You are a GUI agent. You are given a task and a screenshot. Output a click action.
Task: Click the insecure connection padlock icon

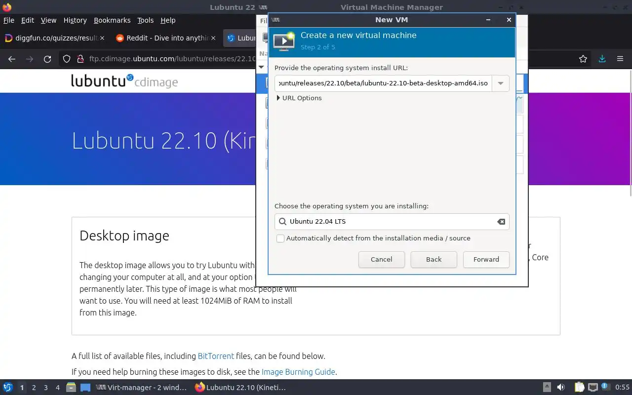click(80, 59)
